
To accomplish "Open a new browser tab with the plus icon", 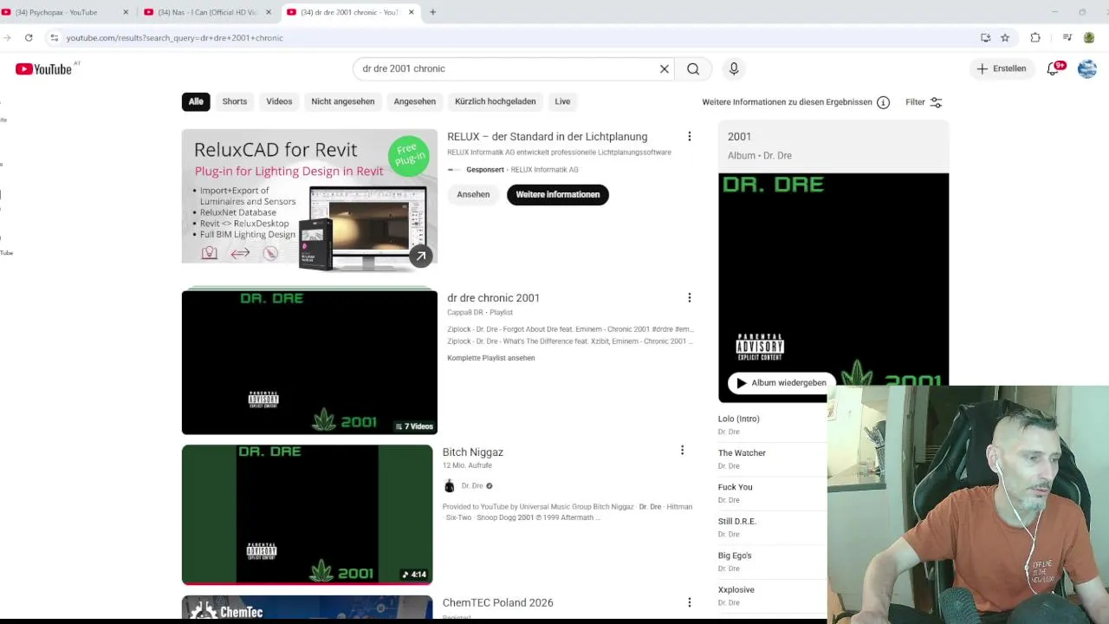I will click(432, 12).
